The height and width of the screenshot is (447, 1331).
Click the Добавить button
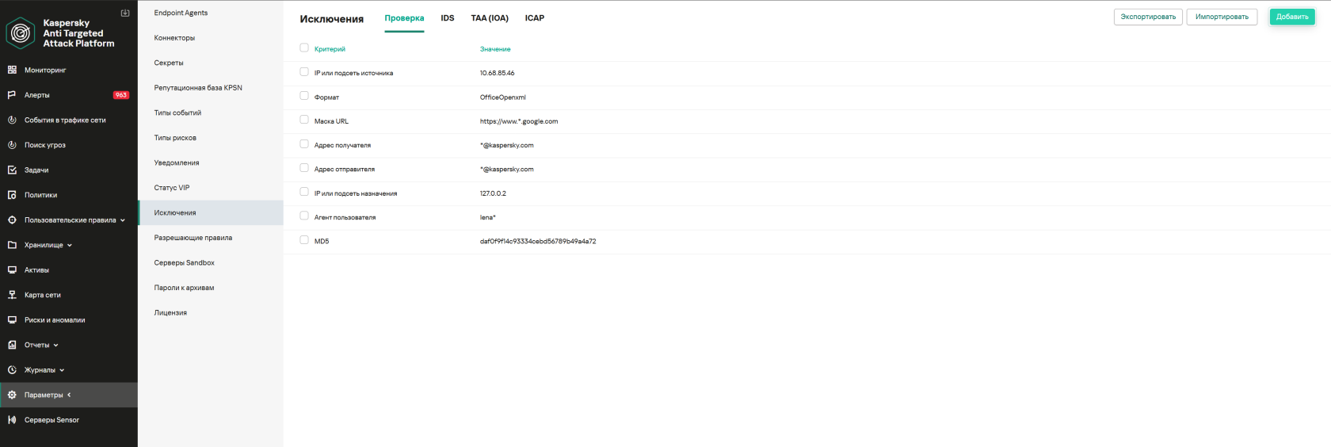pyautogui.click(x=1292, y=17)
